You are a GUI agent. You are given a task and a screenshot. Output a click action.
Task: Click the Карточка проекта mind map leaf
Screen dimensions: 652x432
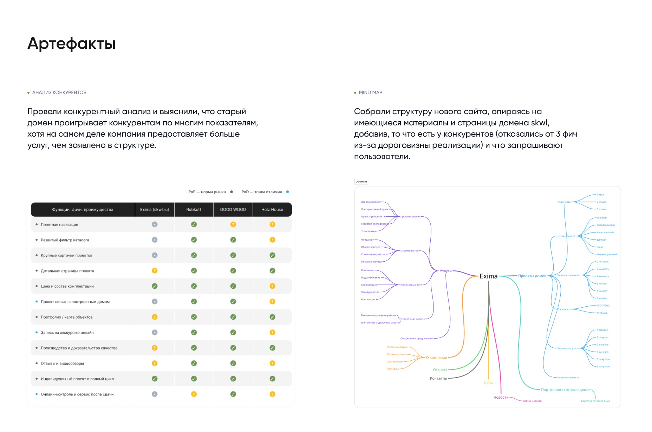pos(568,378)
